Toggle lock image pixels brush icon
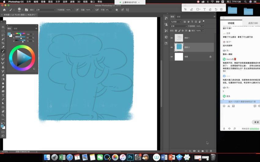Viewport: 260px width, 162px height. 180,31
